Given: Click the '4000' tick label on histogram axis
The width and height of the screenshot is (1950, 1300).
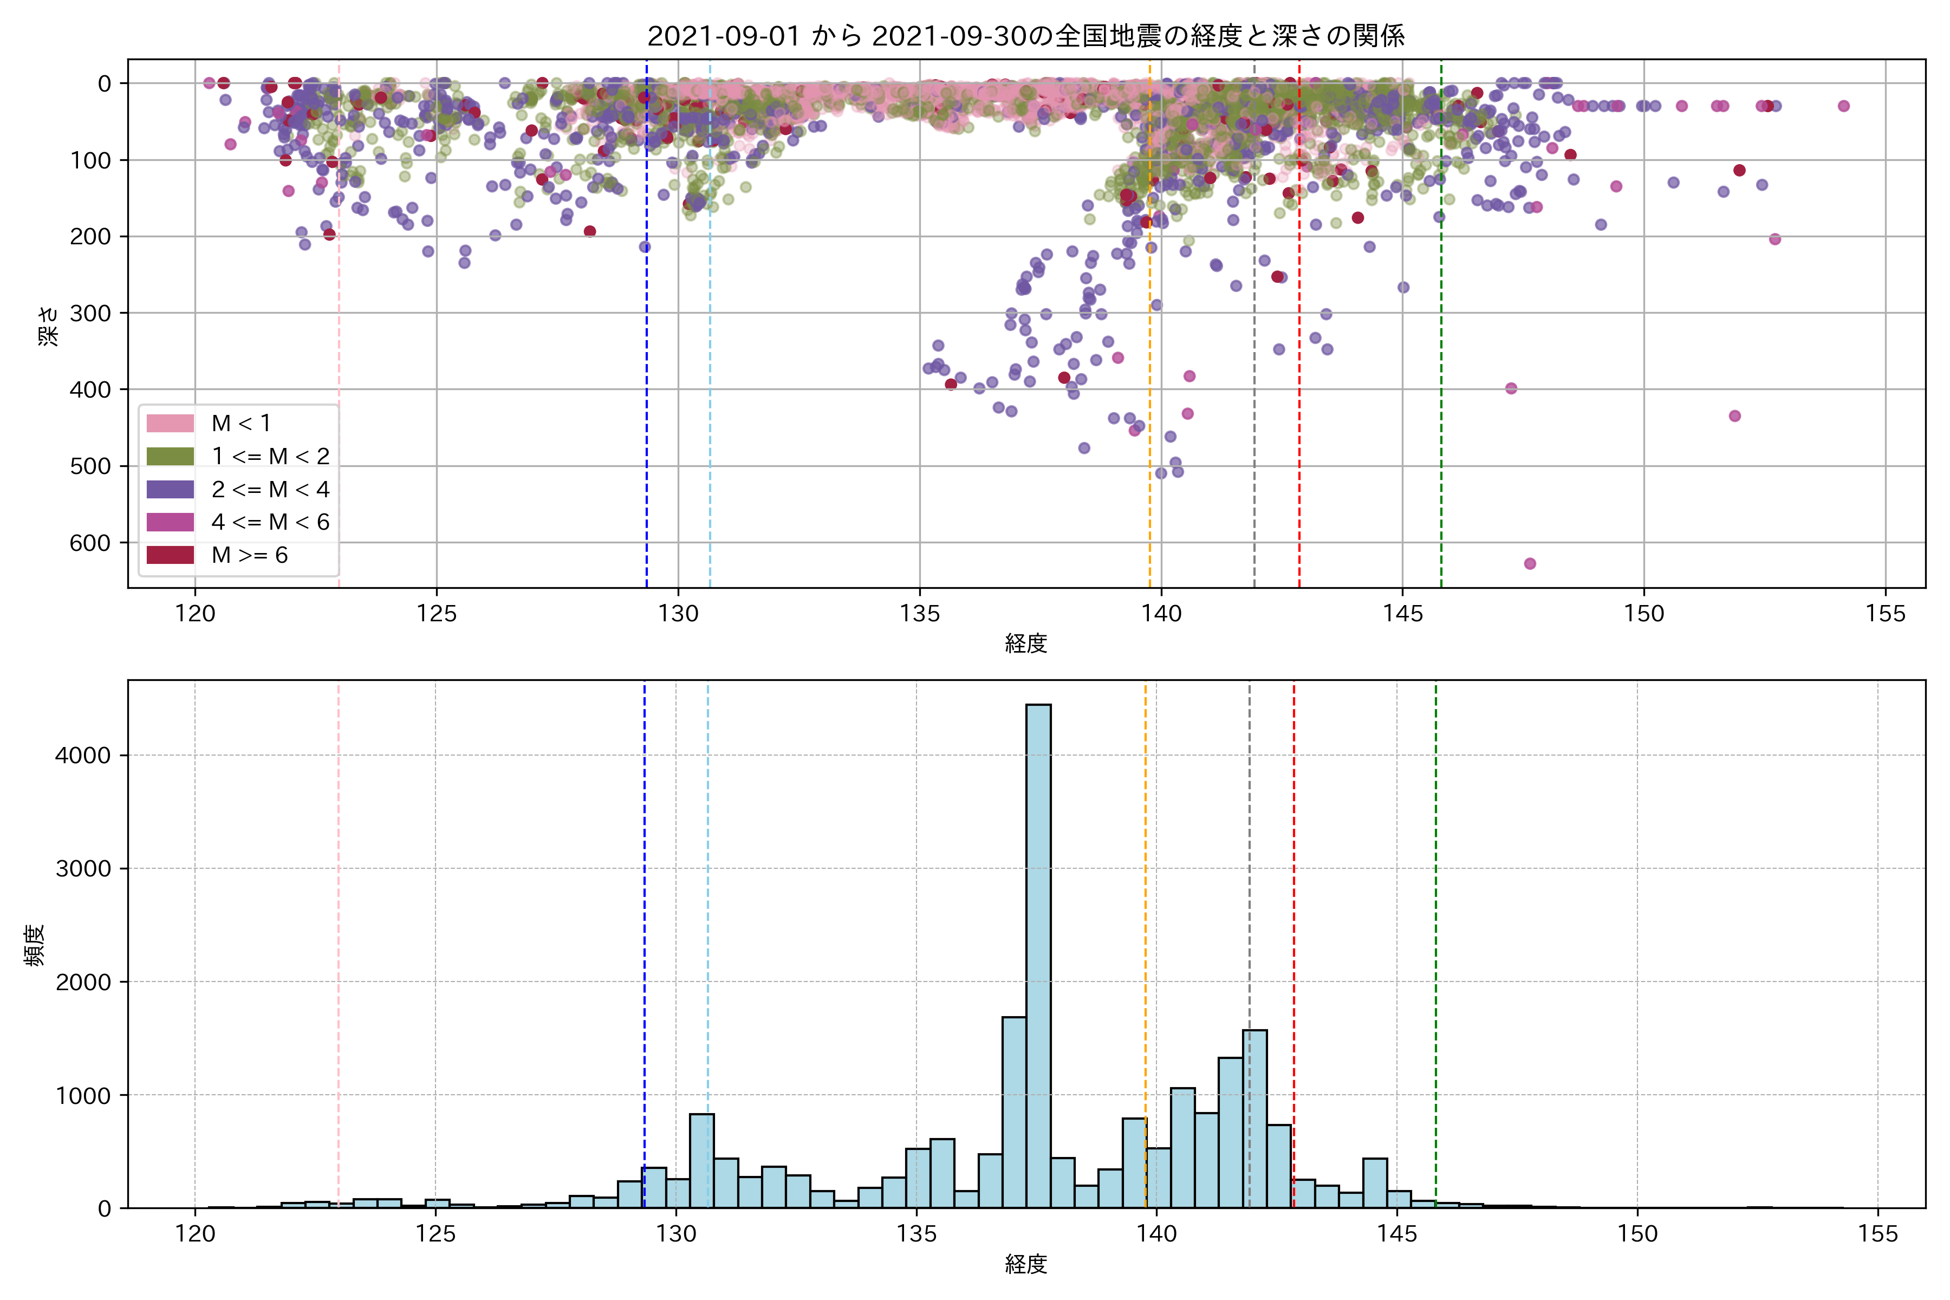Looking at the screenshot, I should point(82,755).
